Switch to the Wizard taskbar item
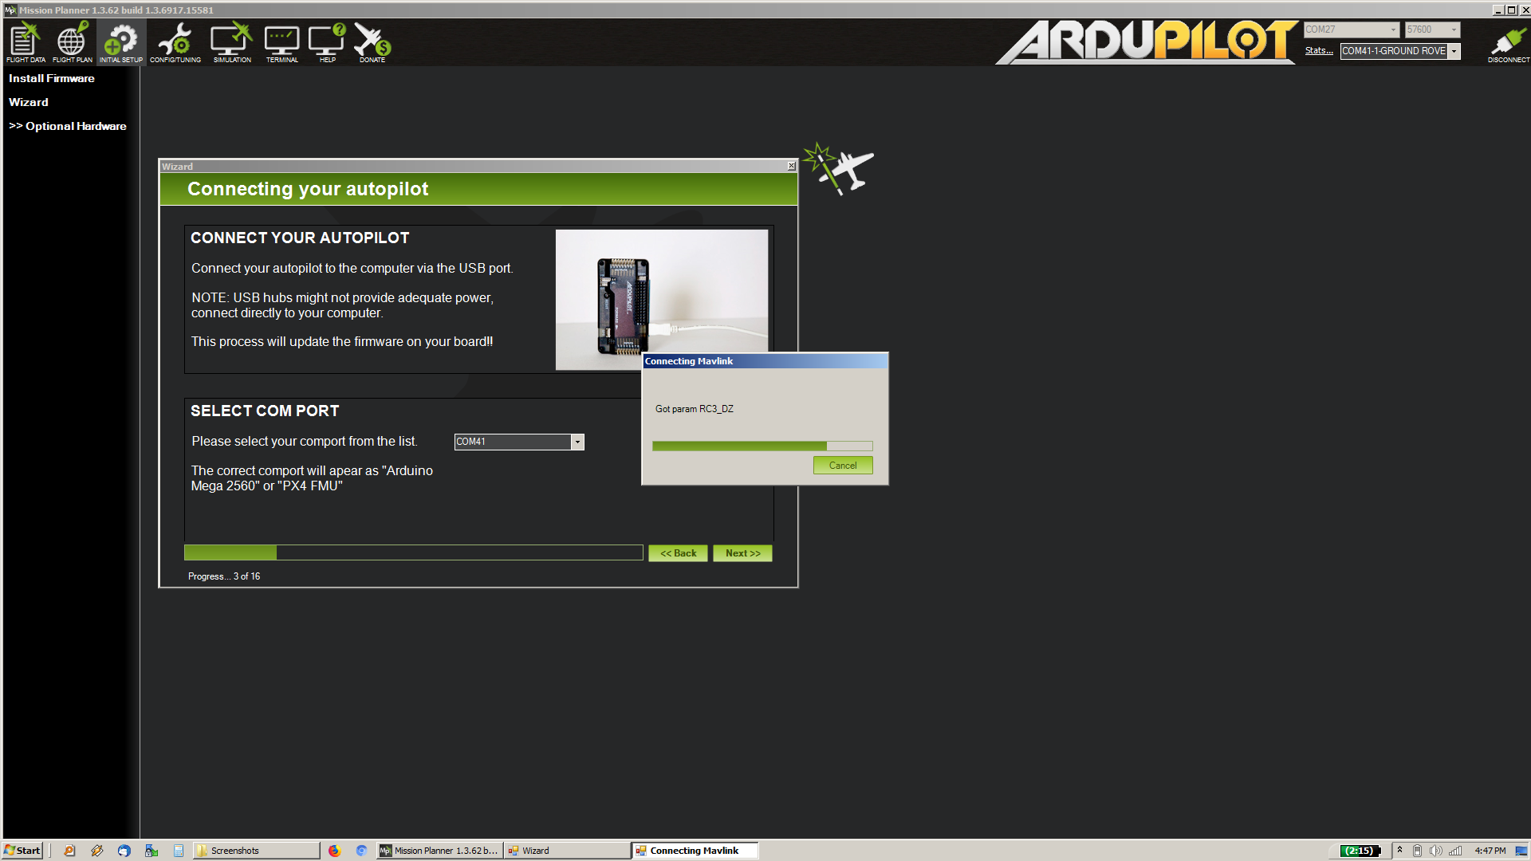 coord(568,851)
